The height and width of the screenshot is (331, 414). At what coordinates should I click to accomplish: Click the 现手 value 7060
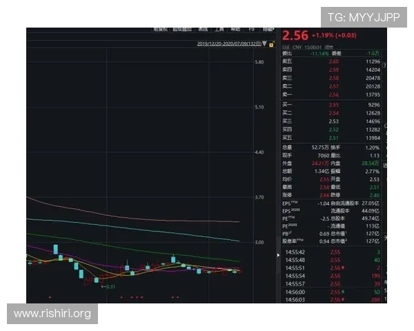(x=323, y=155)
